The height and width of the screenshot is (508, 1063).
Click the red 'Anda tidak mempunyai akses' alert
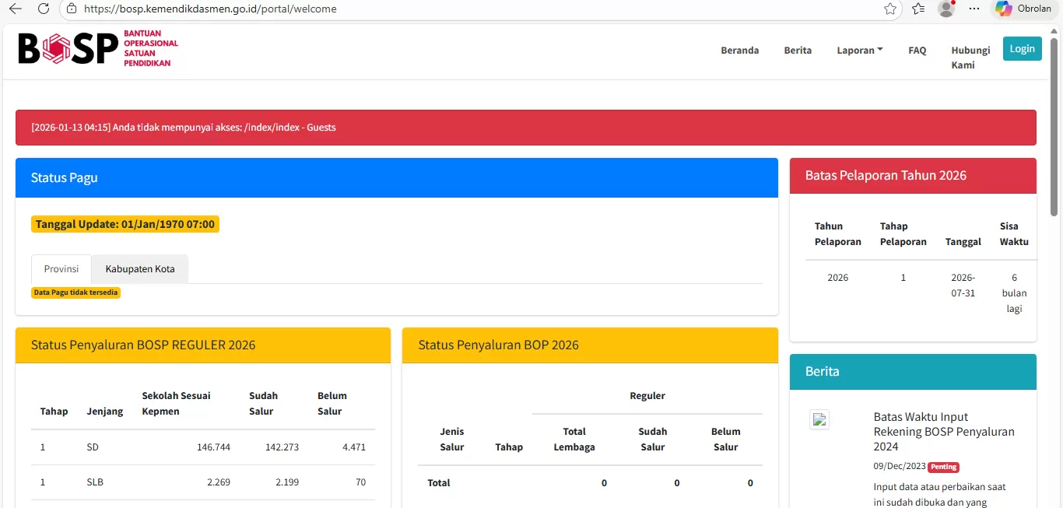coord(526,128)
